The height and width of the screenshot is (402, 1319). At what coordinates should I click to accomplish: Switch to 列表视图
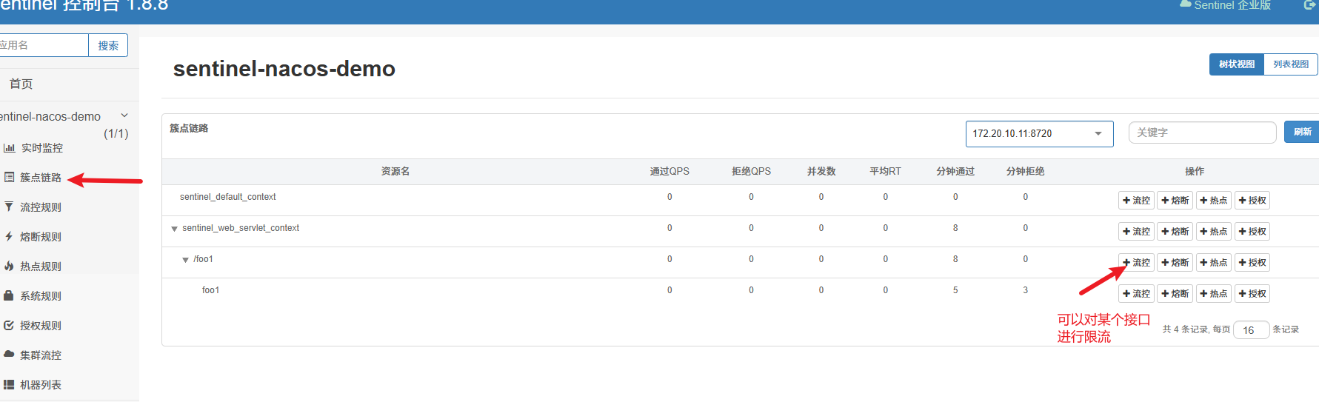[x=1291, y=64]
